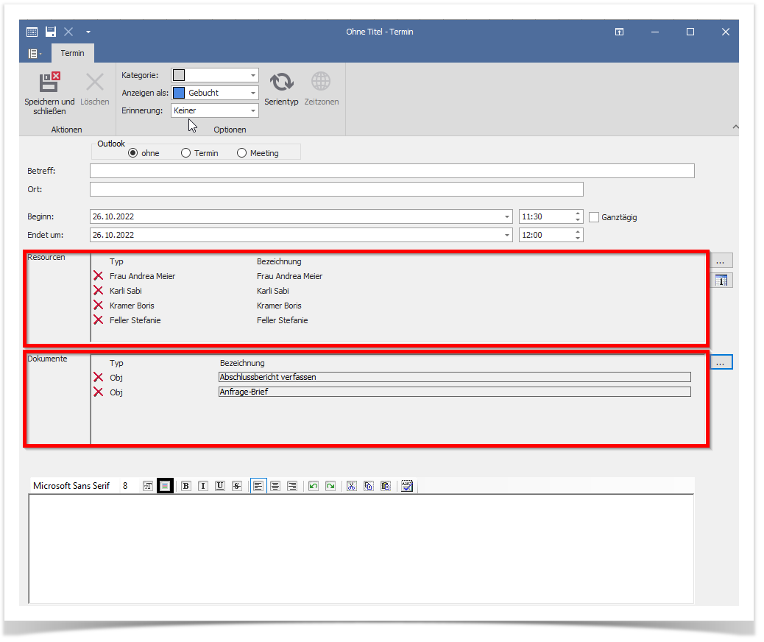Toggle italic formatting
Image resolution: width=764 pixels, height=642 pixels.
click(203, 486)
